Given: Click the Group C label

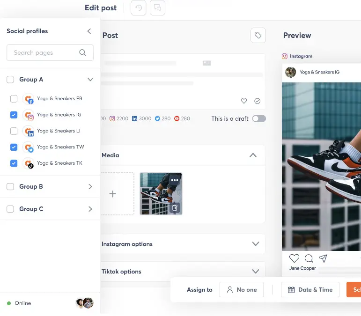Looking at the screenshot, I should click(31, 209).
